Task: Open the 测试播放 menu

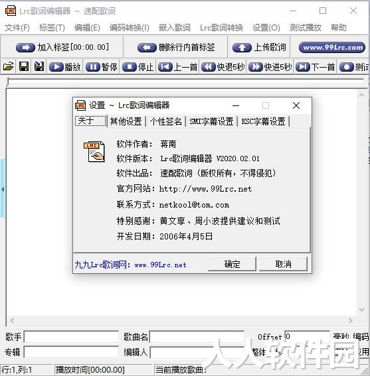Action: (306, 28)
